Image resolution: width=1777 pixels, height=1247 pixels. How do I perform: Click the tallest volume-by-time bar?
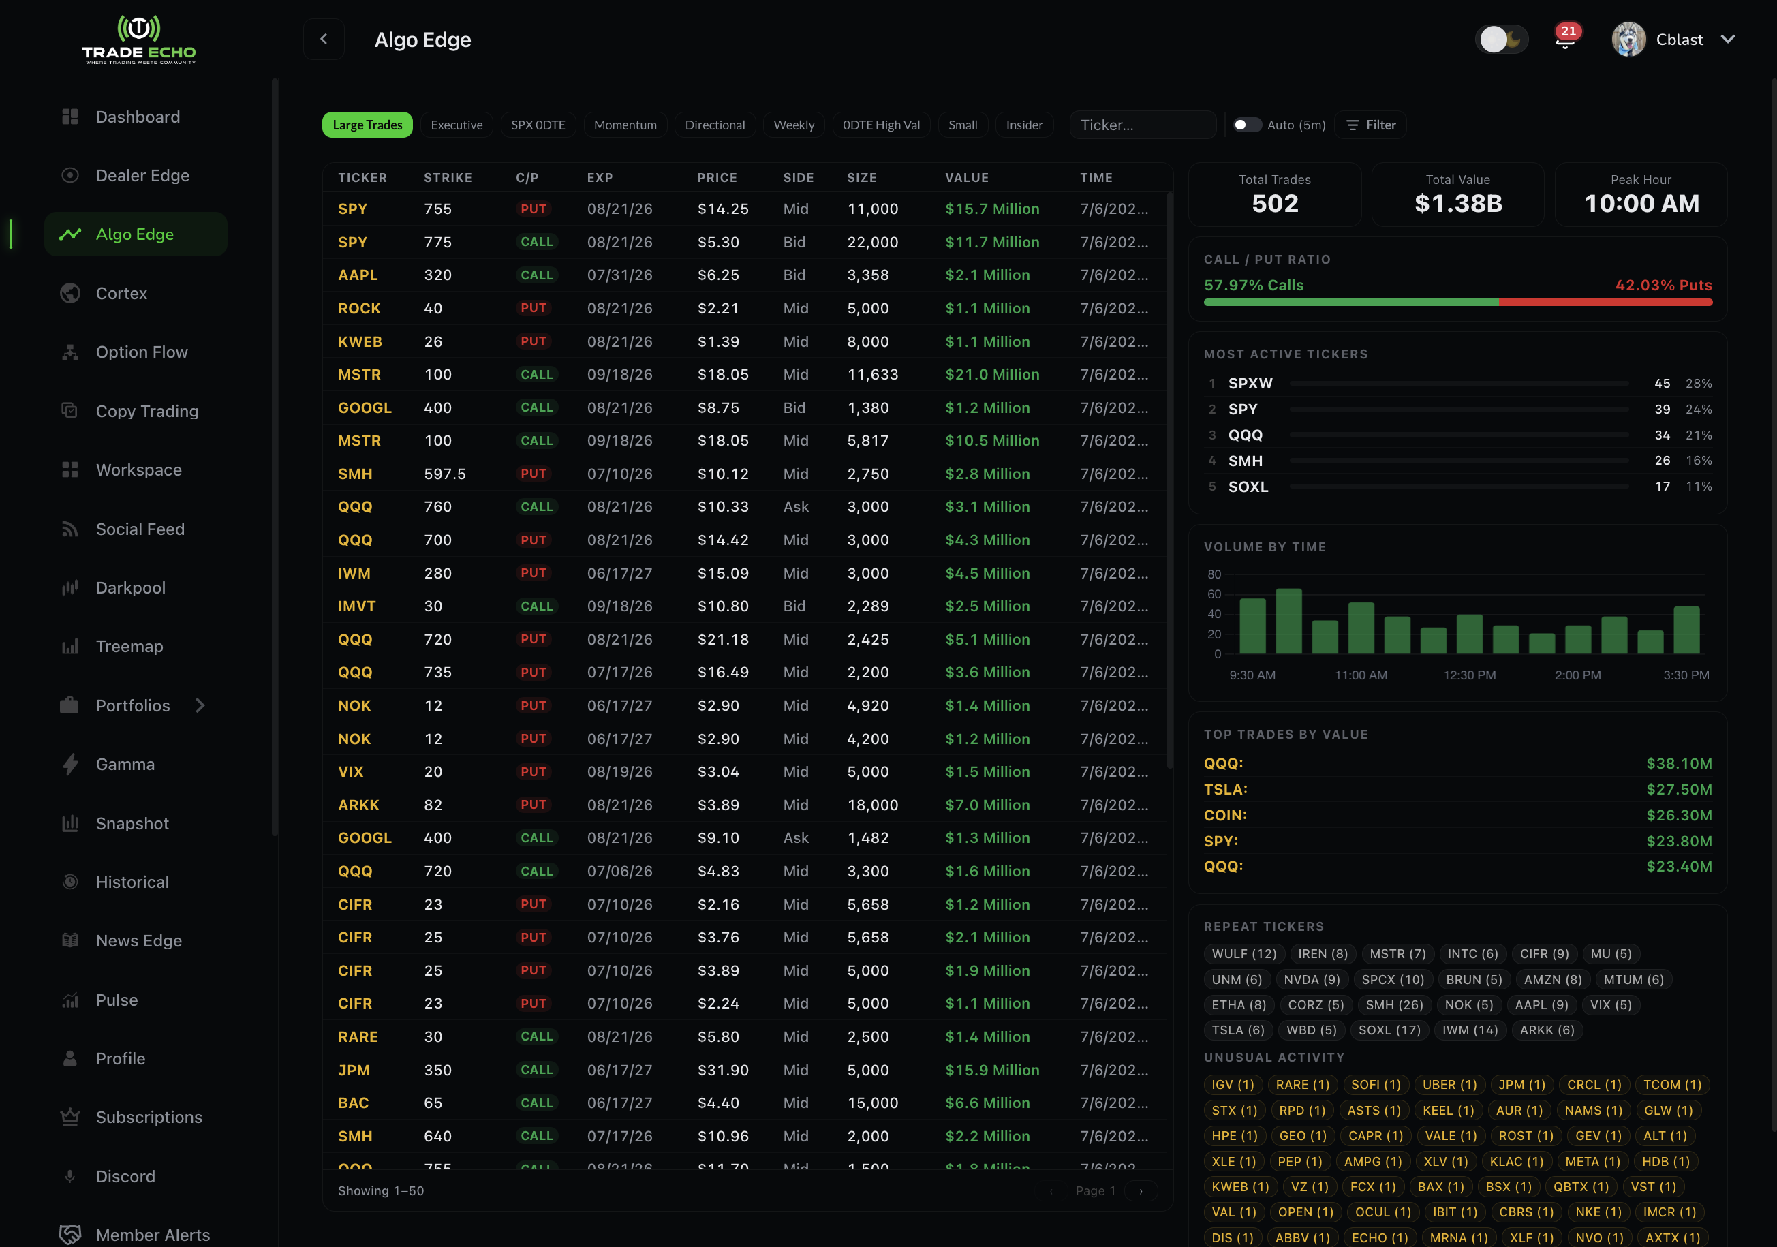coord(1288,621)
